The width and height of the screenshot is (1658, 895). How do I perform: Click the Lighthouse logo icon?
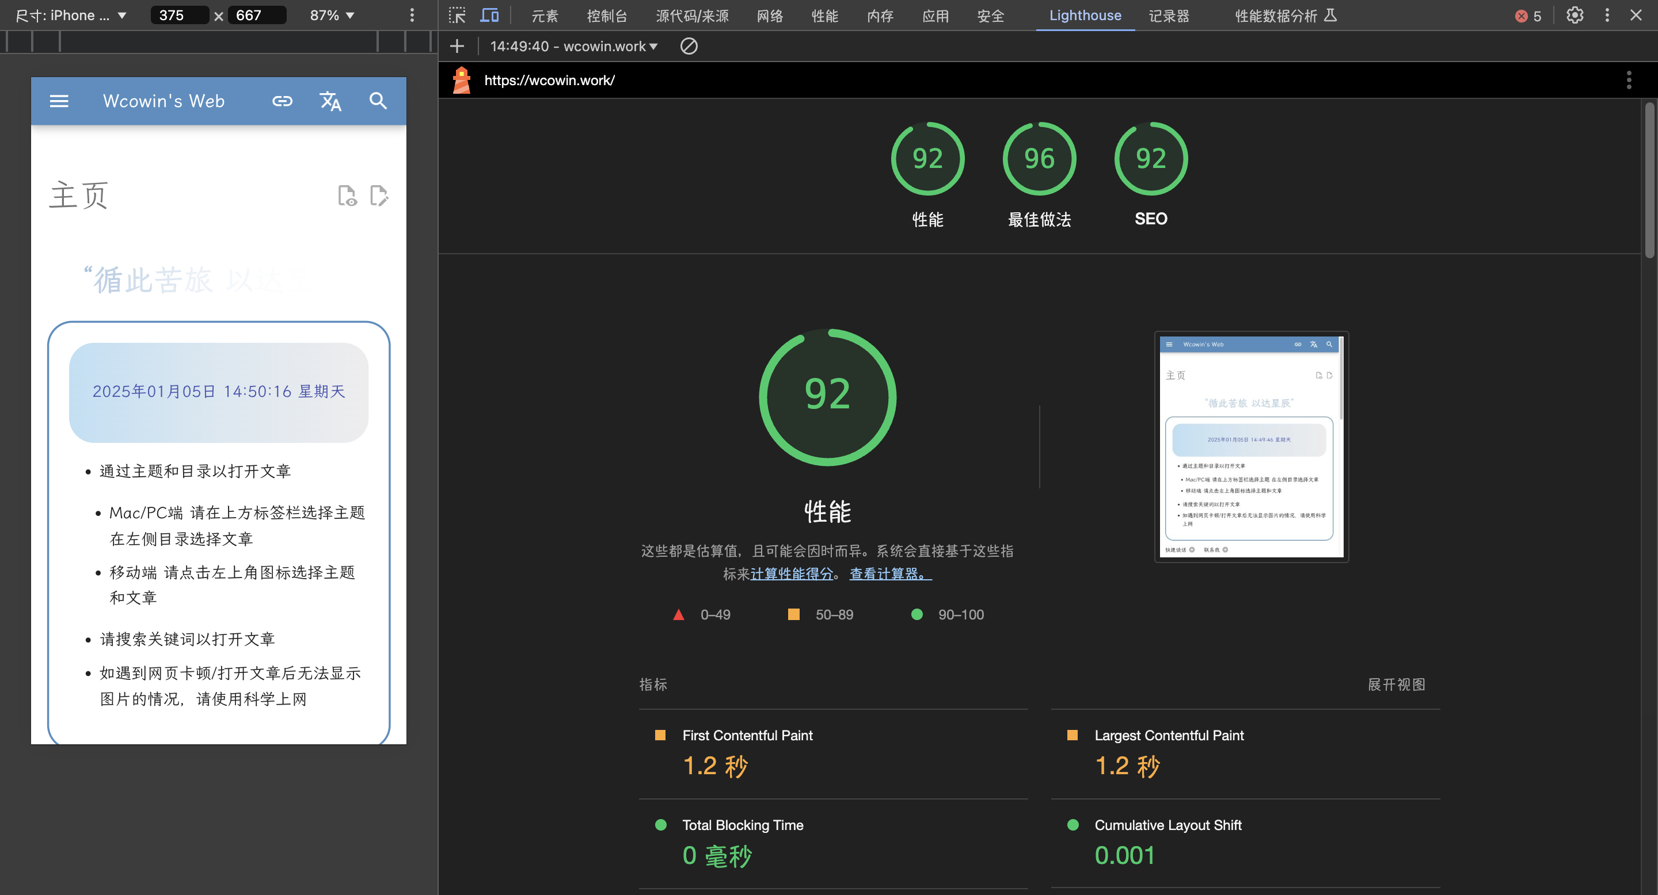[x=462, y=81]
